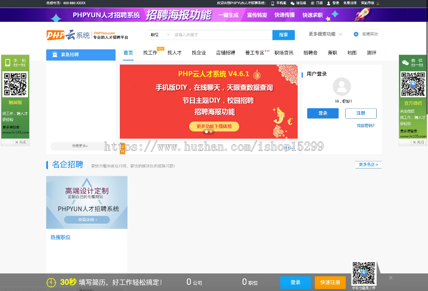Click the 创建简历 create resume link
Screen dimensions: 428x291
click(370, 34)
